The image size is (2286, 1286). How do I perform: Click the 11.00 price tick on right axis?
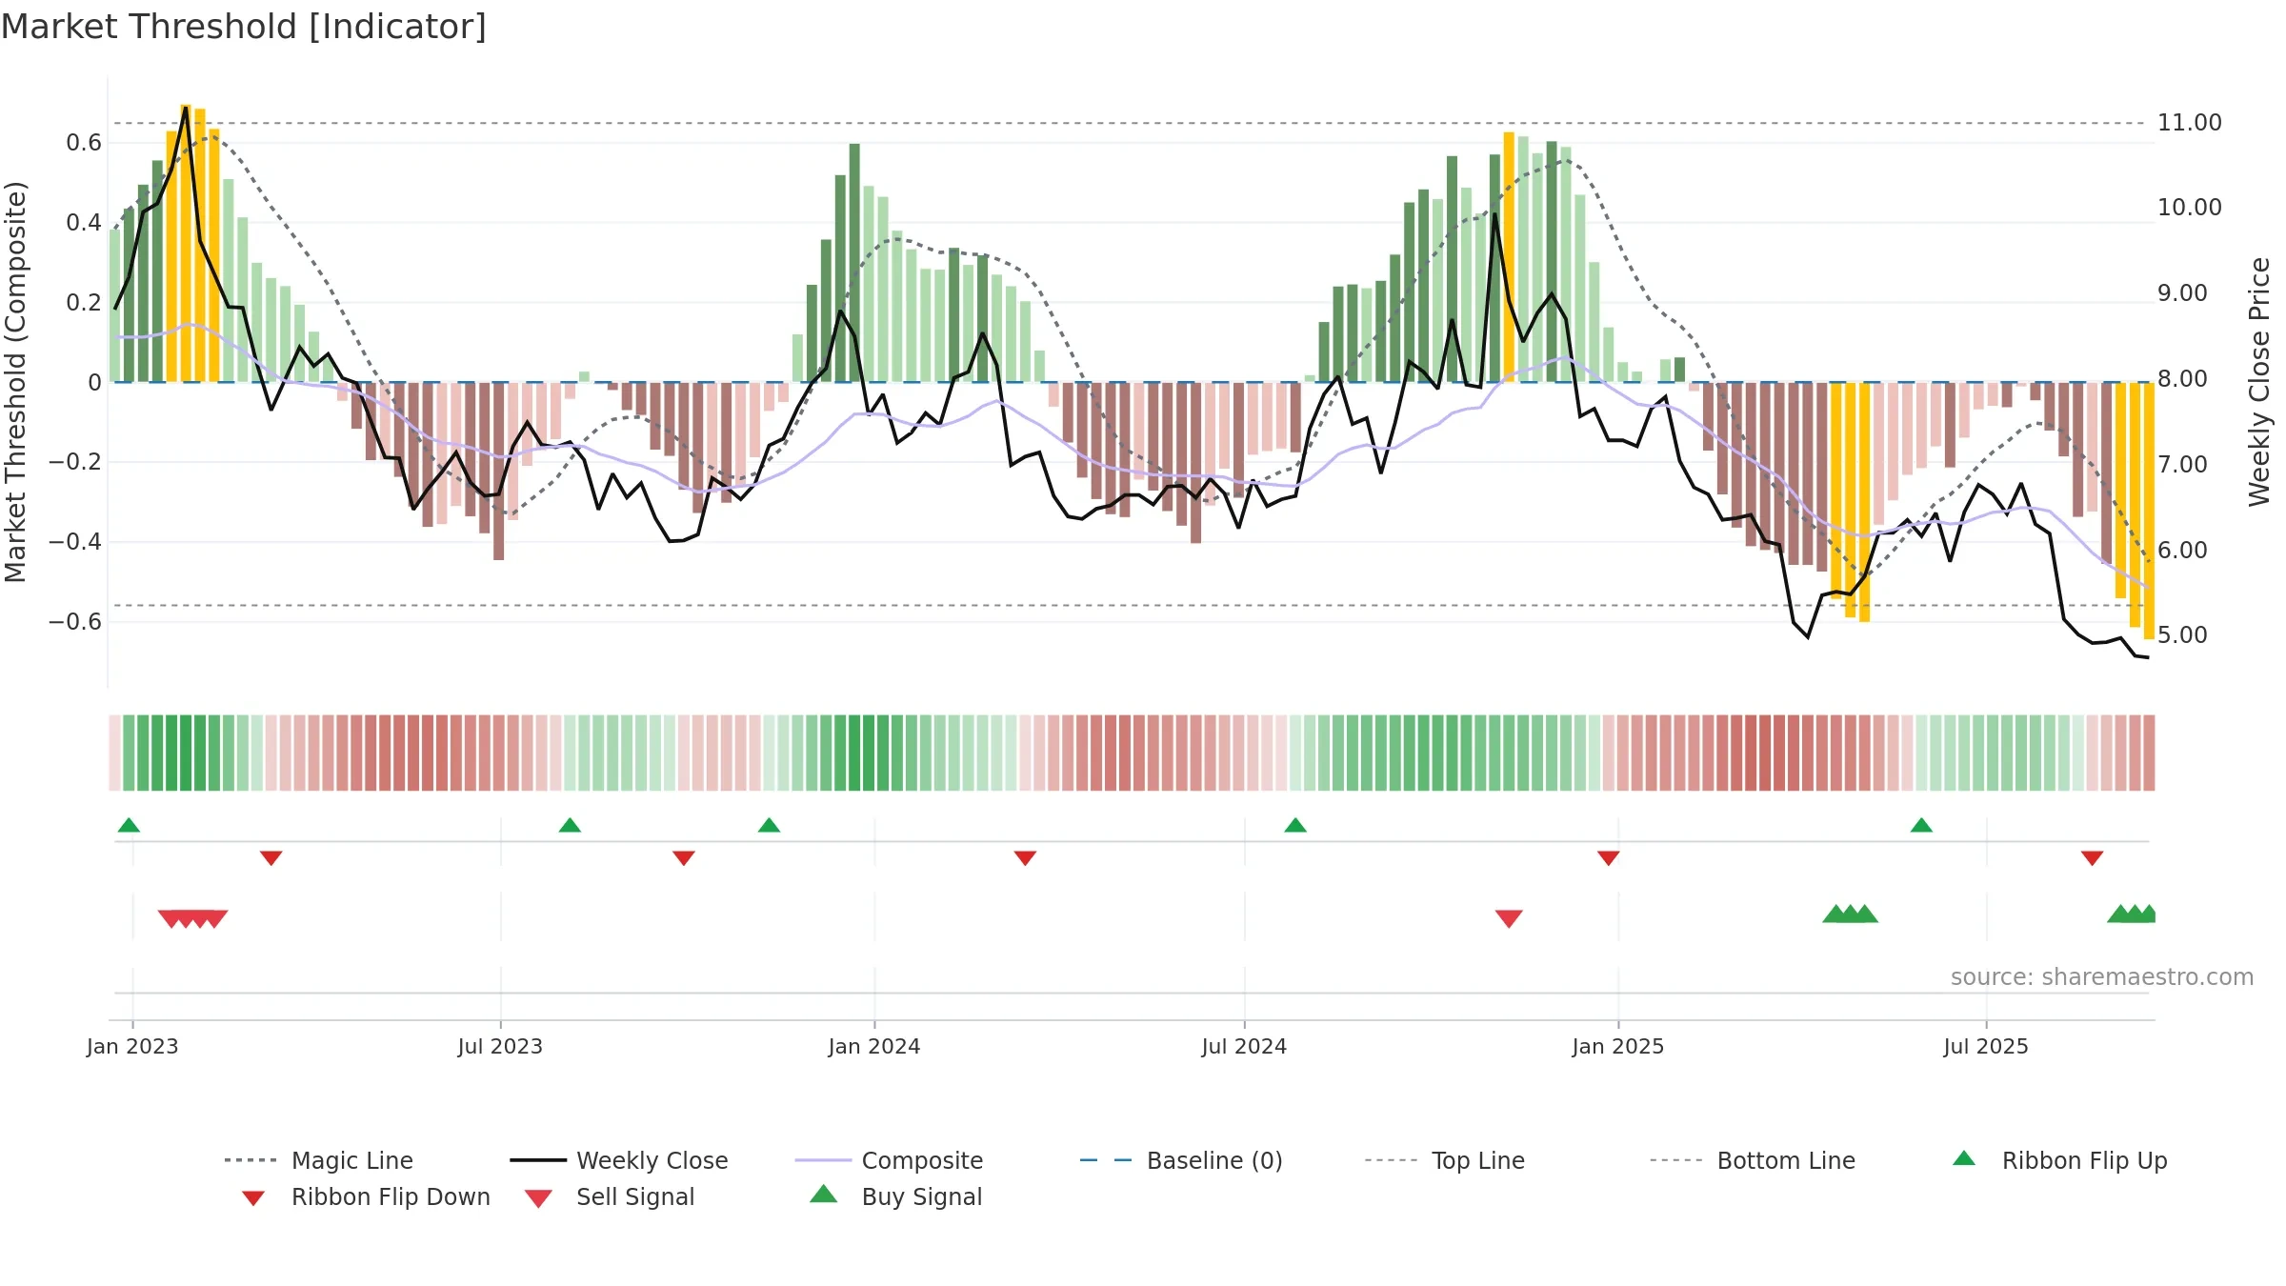(2190, 123)
